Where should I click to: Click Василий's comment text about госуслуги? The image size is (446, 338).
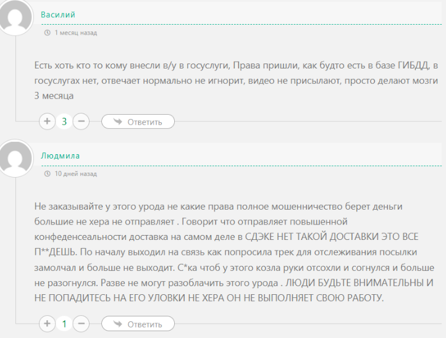(235, 81)
